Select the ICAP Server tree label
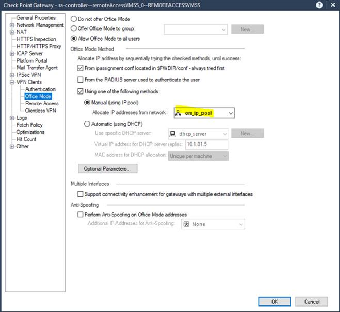This screenshot has height=312, width=340. point(30,53)
